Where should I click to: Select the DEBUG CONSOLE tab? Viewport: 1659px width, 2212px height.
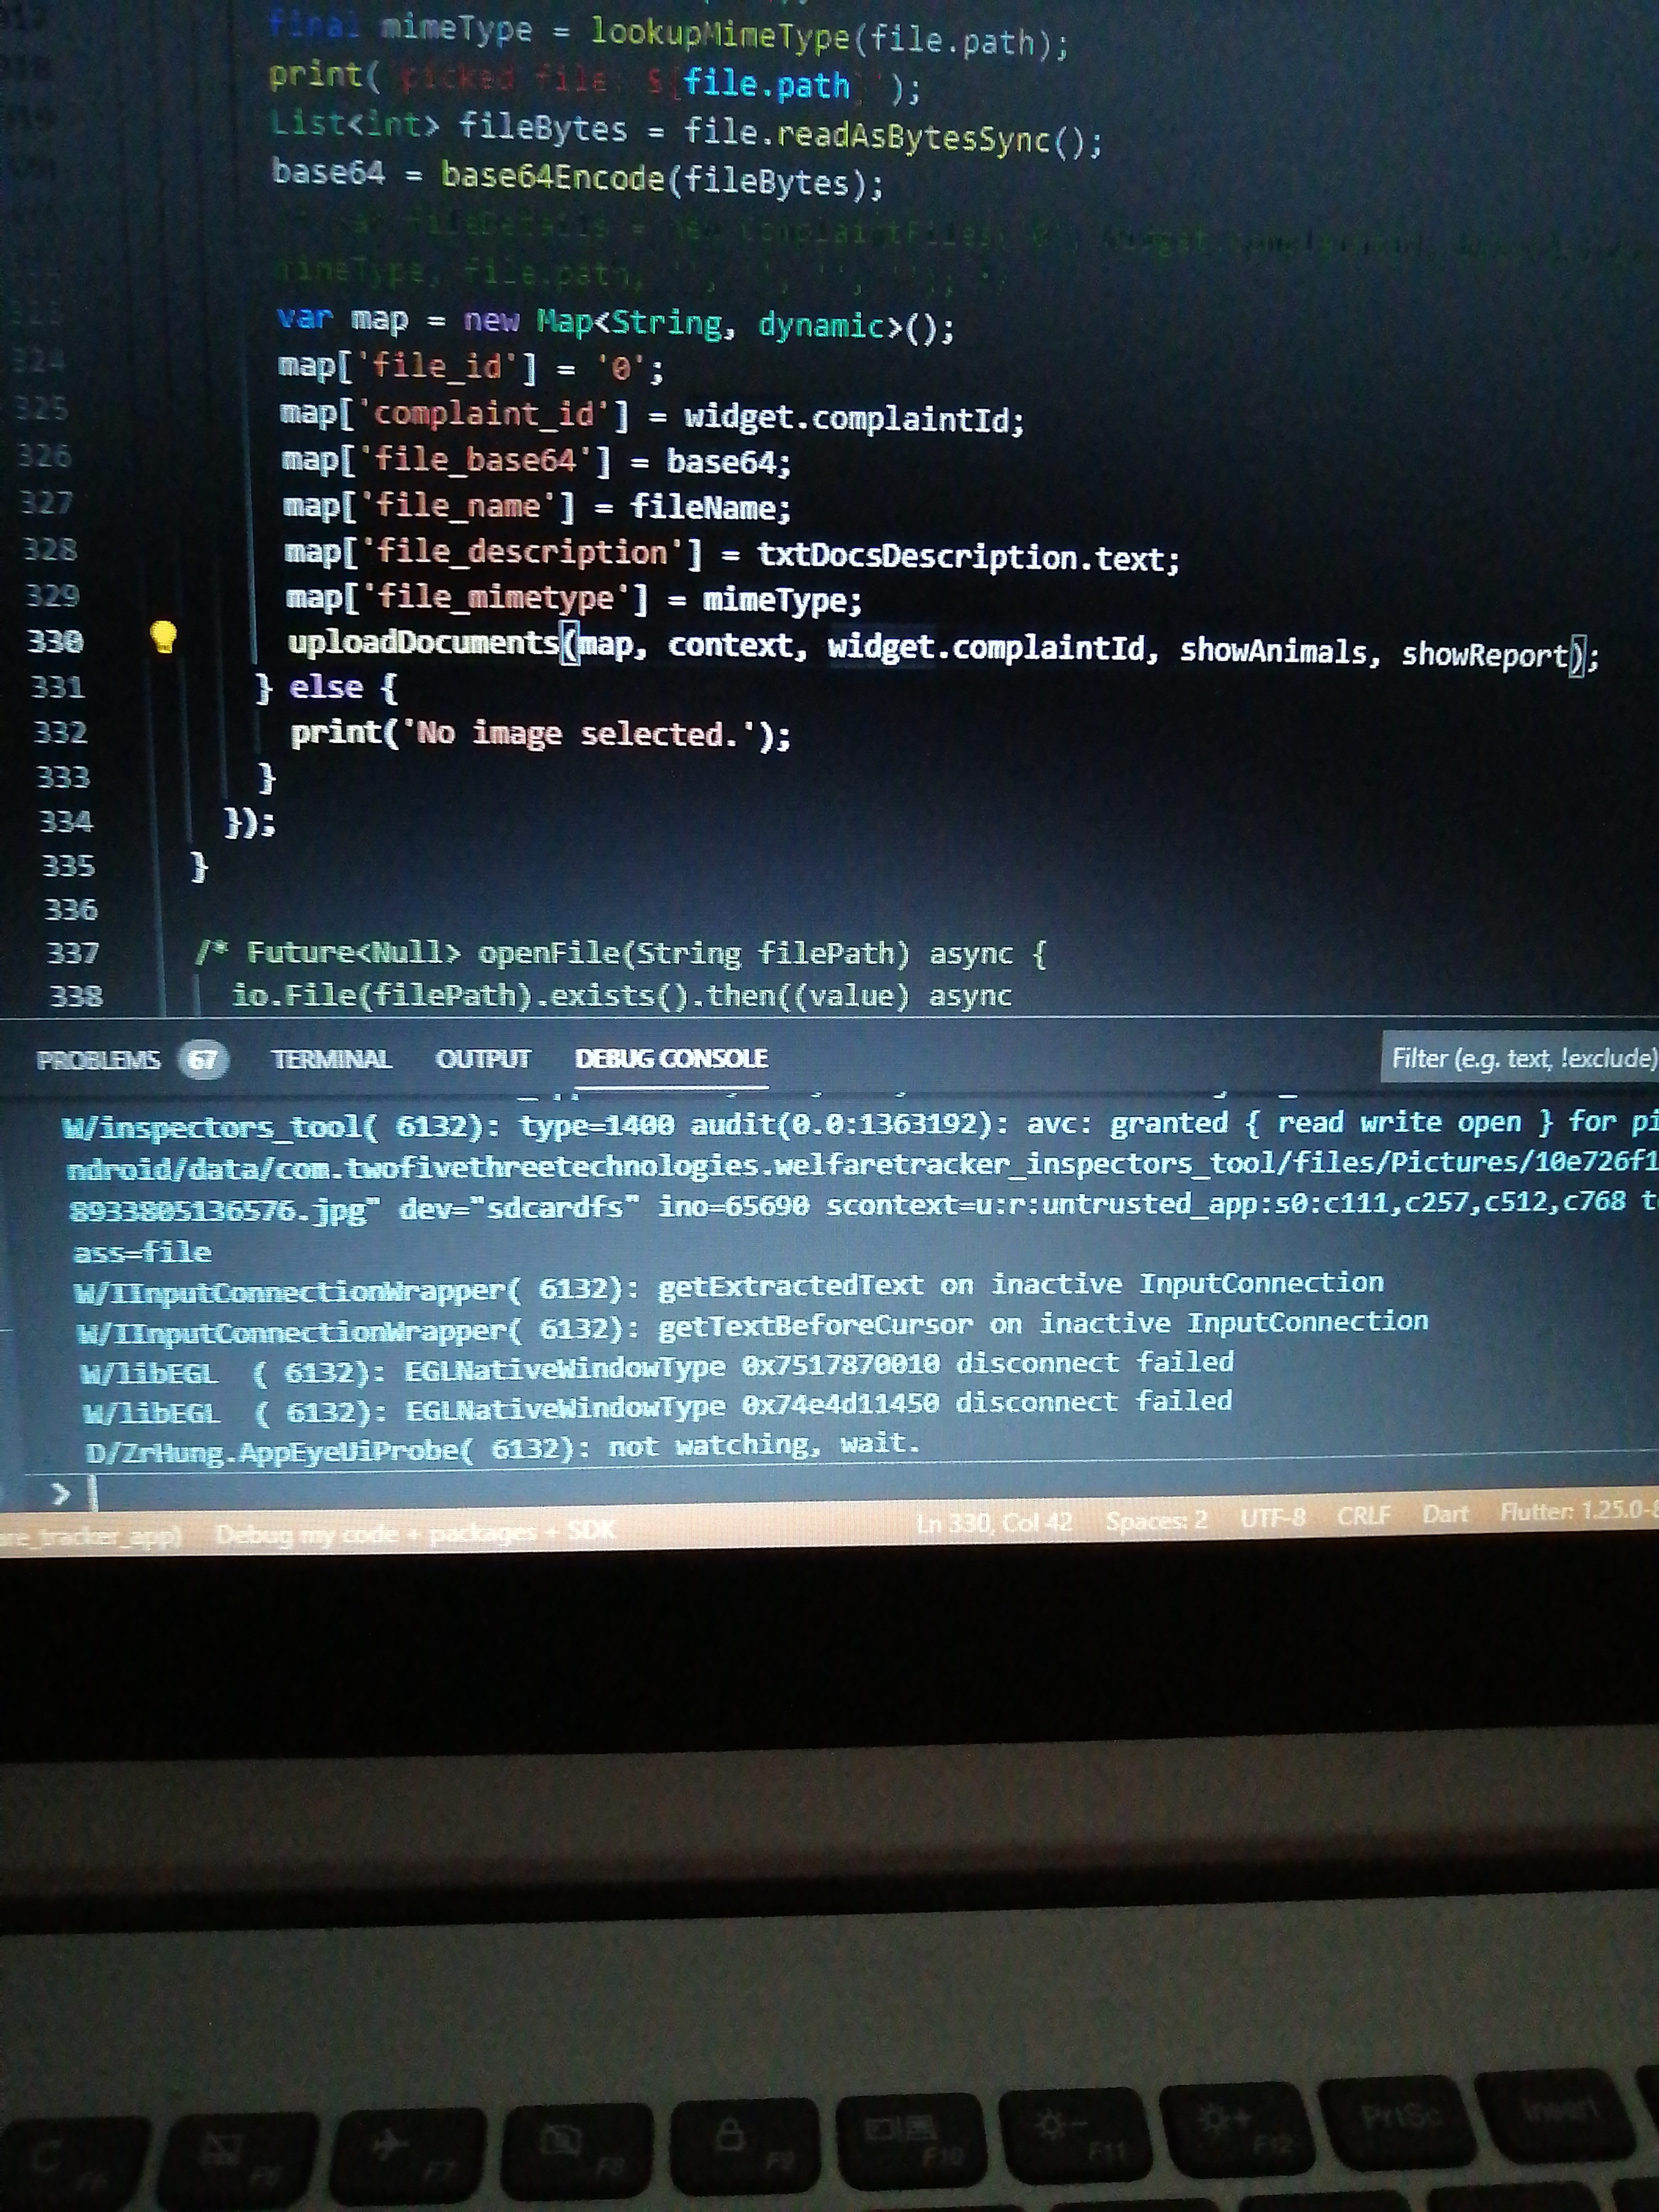[672, 1058]
